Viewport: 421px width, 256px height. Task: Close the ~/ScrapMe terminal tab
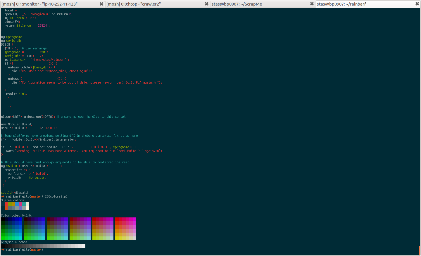point(312,4)
